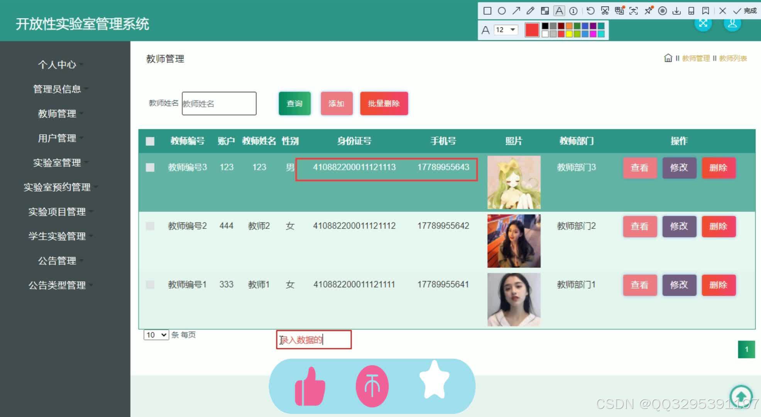This screenshot has width=761, height=417.
Task: Click the thumbs-up like icon
Action: click(310, 386)
